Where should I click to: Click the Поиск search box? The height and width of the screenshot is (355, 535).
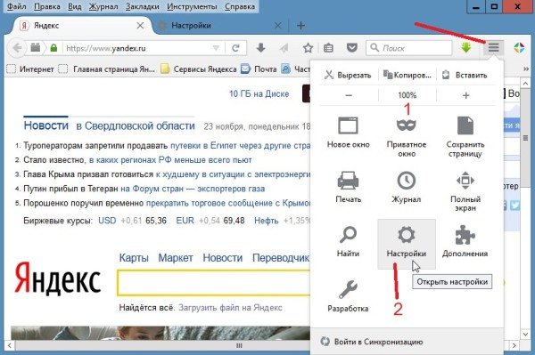pos(408,48)
